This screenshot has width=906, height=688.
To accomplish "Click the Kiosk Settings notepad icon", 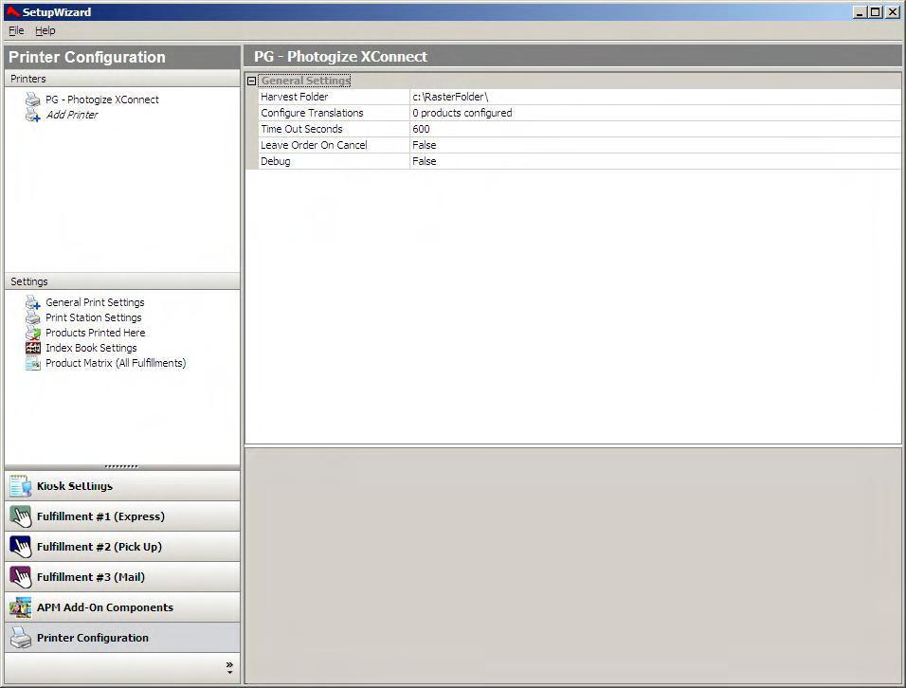I will [20, 486].
